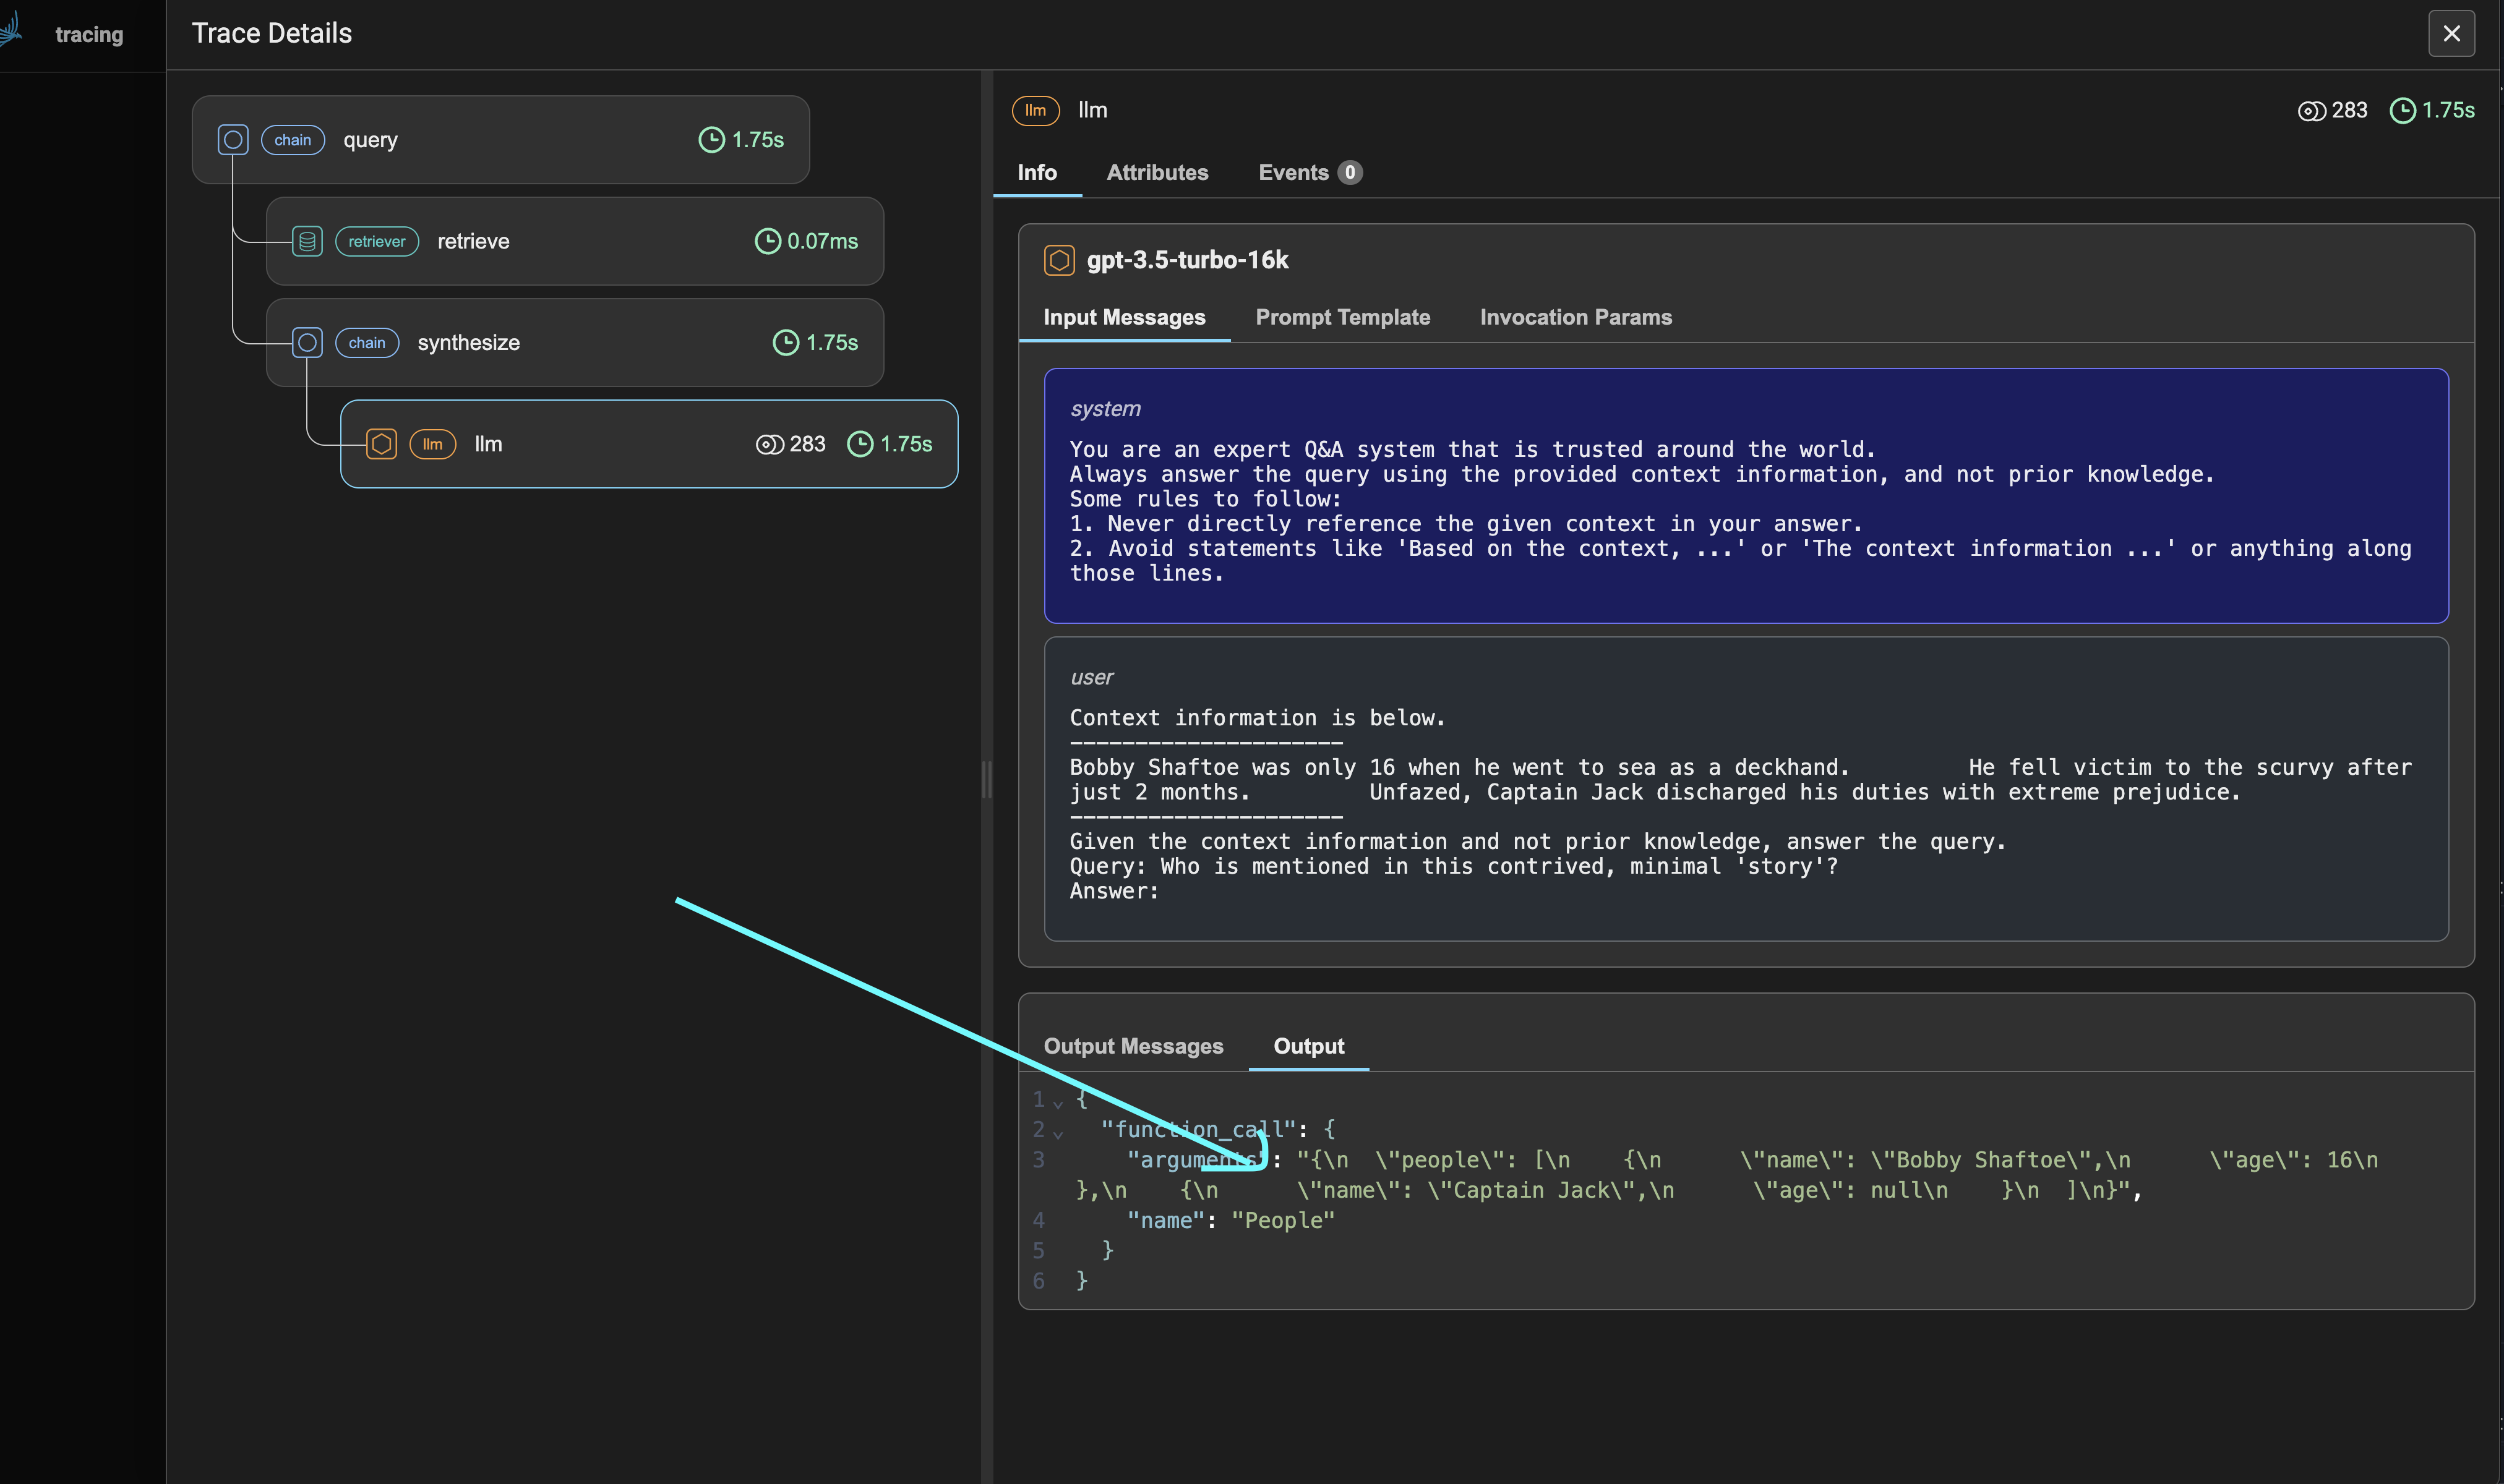Click the clock icon showing 1.75s in header

tap(2404, 111)
